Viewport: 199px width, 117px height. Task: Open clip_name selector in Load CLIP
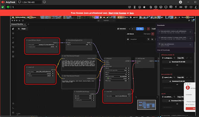pyautogui.click(x=40, y=72)
